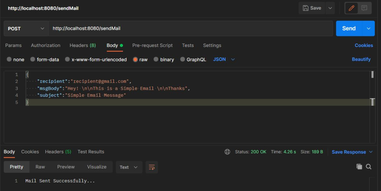Select the Pretty response view
The image size is (381, 191).
tap(17, 167)
